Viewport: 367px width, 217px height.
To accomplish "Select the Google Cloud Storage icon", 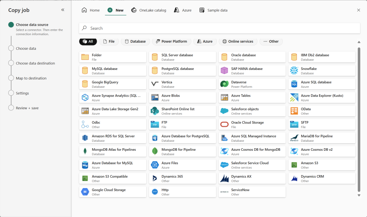I will point(85,192).
